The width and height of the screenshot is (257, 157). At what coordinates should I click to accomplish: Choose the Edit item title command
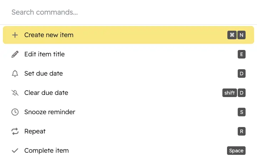(x=128, y=54)
